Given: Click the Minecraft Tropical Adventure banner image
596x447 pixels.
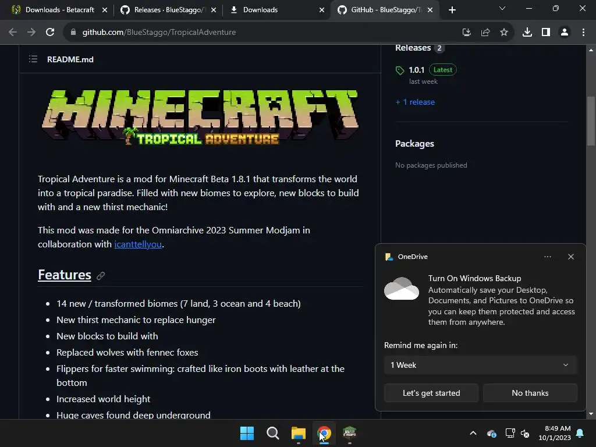Looking at the screenshot, I should [x=200, y=118].
